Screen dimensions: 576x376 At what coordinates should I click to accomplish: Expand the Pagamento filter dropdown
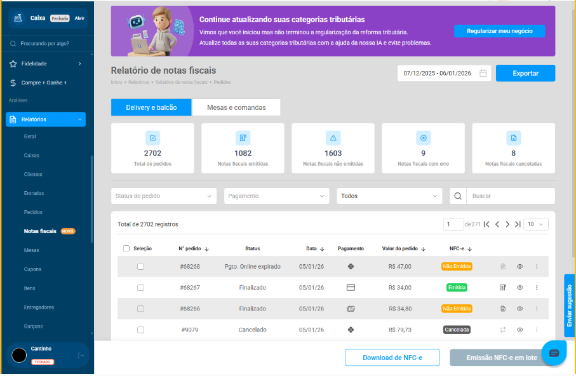[276, 196]
